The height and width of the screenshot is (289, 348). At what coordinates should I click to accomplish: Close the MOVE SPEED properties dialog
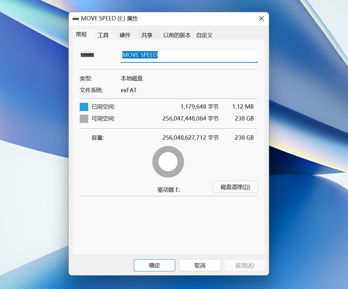tap(261, 19)
